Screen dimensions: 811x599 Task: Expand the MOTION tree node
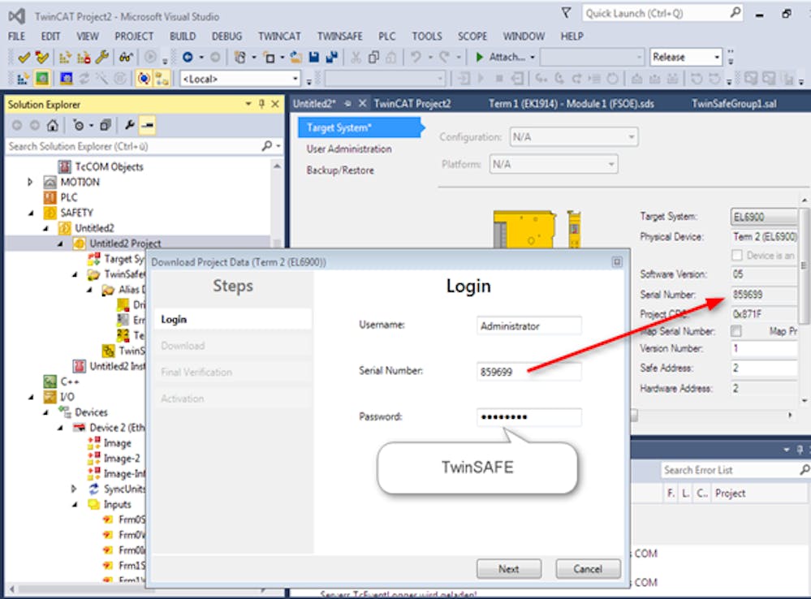pyautogui.click(x=30, y=182)
